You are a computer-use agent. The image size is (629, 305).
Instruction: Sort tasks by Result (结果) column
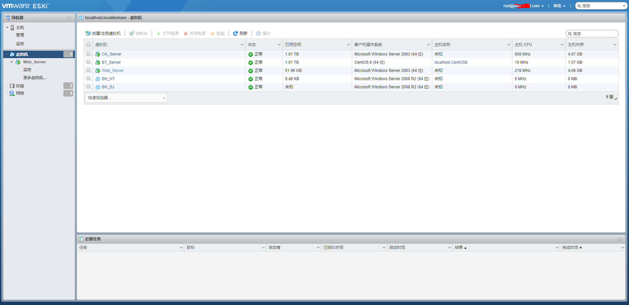pyautogui.click(x=461, y=248)
